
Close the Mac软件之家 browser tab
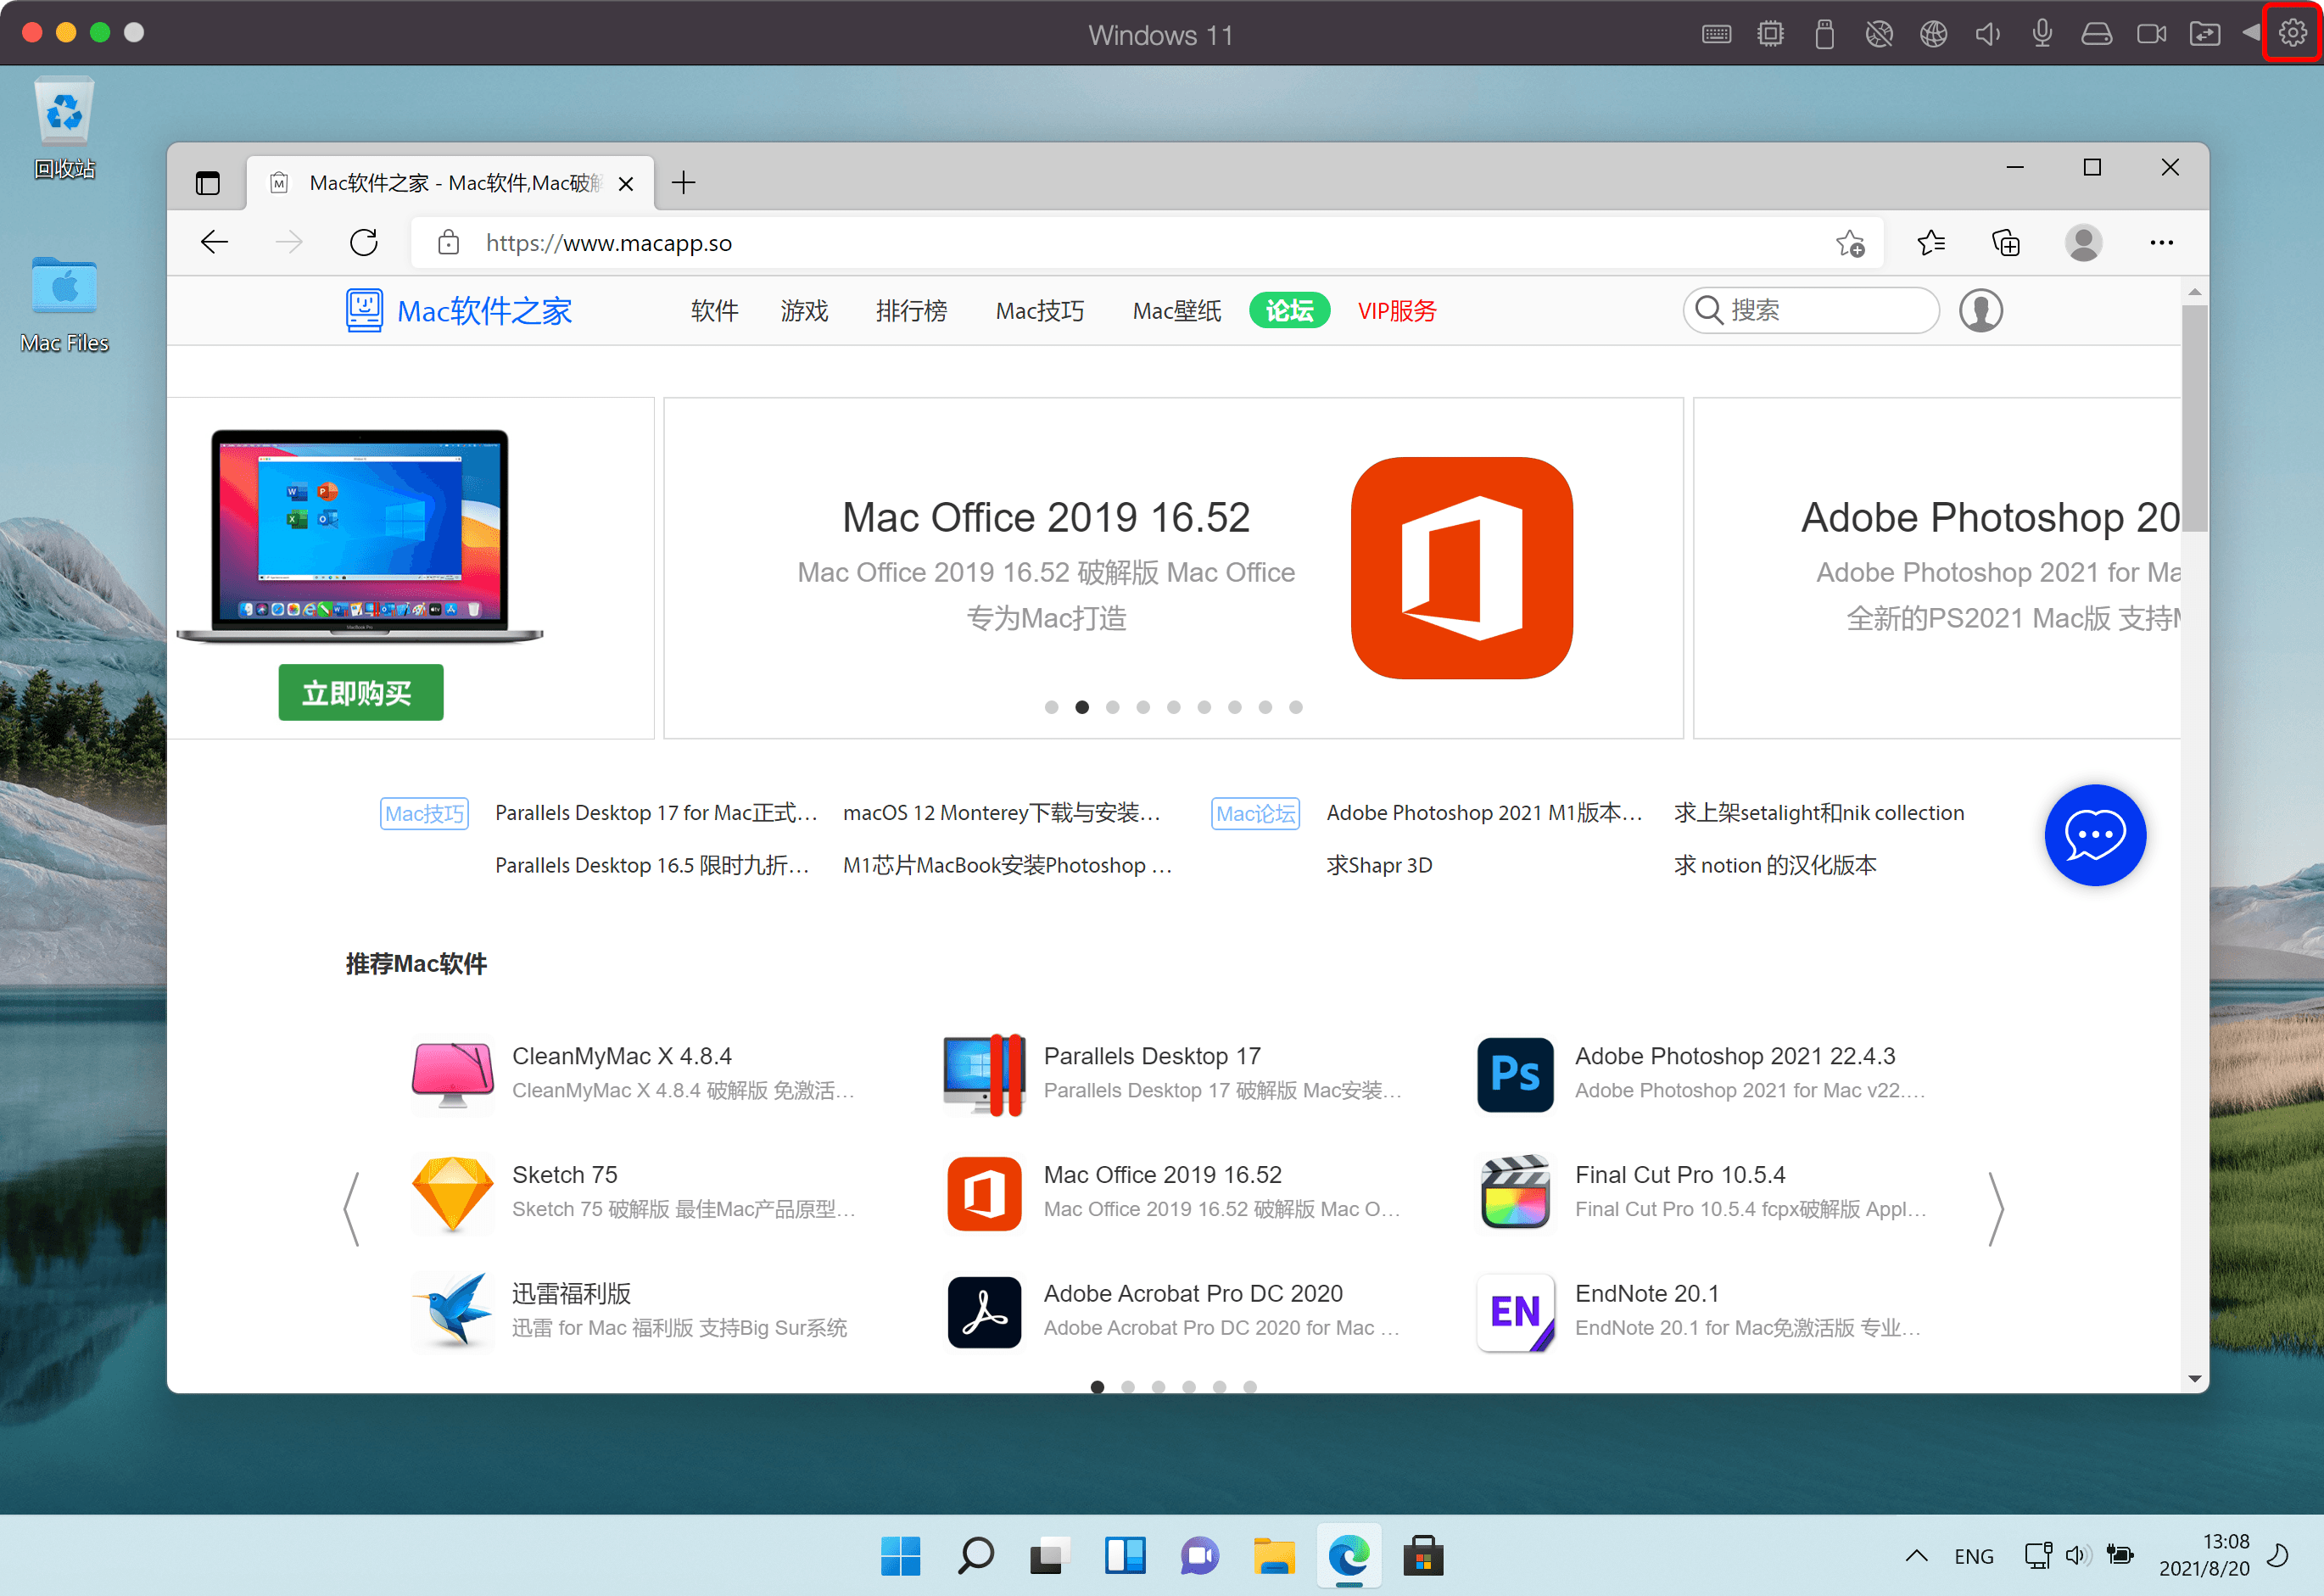pyautogui.click(x=626, y=184)
